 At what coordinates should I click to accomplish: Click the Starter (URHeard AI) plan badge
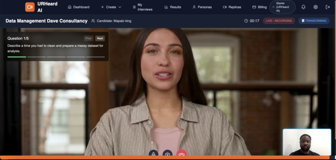tap(282, 7)
